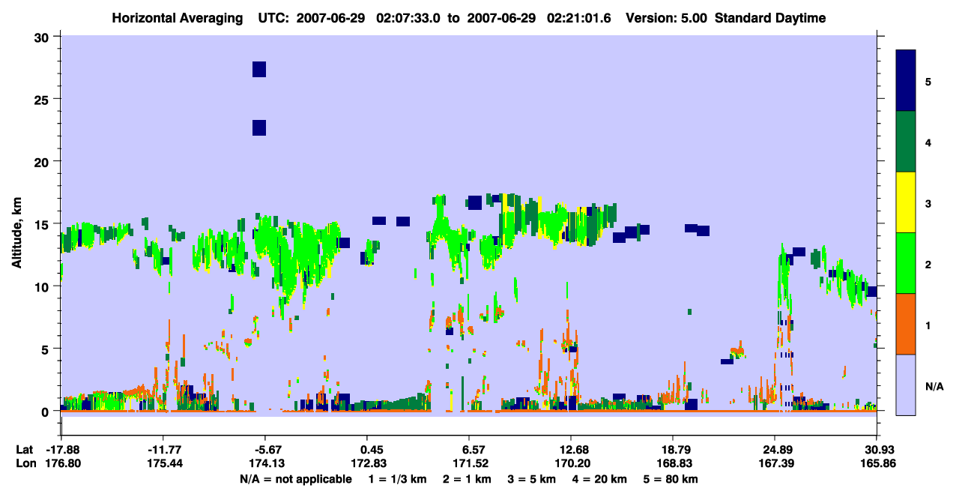974x500 pixels.
Task: Click the yellow colorbar segment labeled 3
Action: point(906,202)
